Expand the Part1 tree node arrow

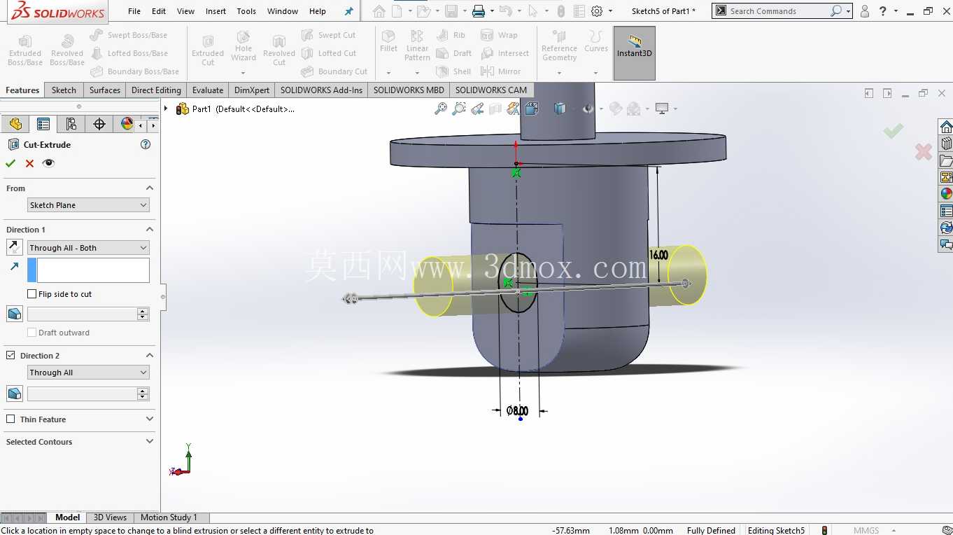coord(166,109)
